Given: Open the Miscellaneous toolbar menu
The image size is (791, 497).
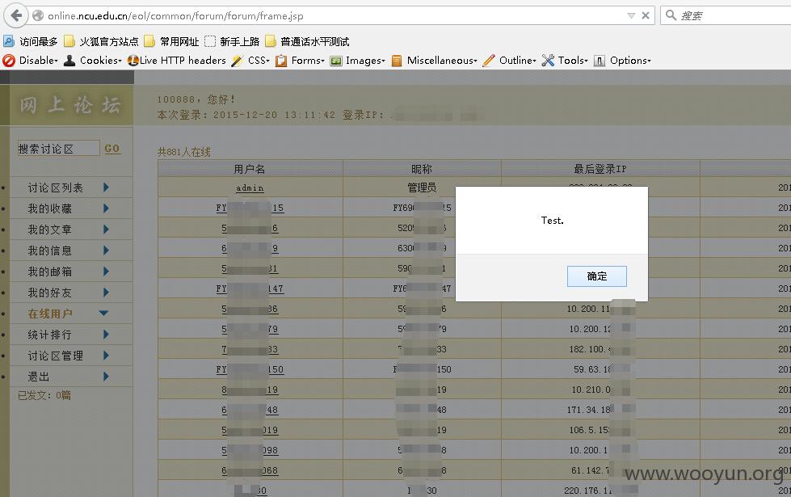Looking at the screenshot, I should pyautogui.click(x=435, y=61).
